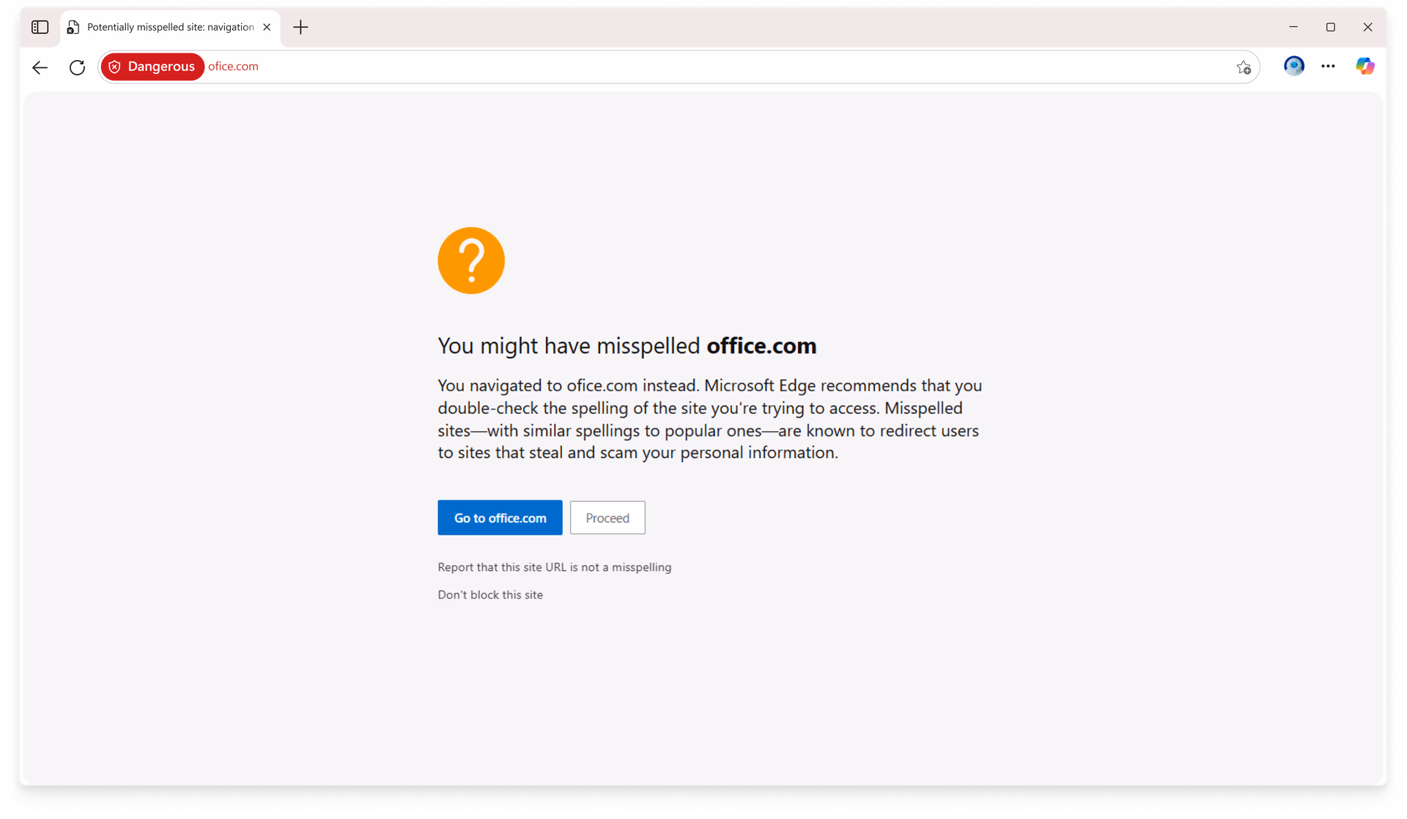This screenshot has height=819, width=1407.
Task: Click the Proceed button
Action: coord(608,518)
